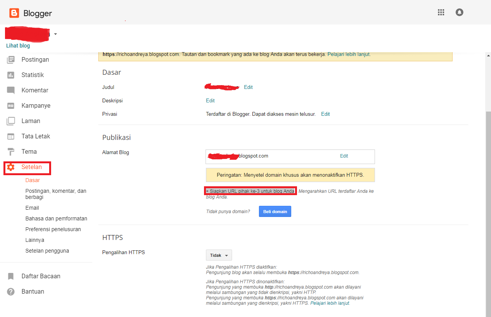This screenshot has width=491, height=317.
Task: Open the notifications bell icon
Action: [459, 12]
